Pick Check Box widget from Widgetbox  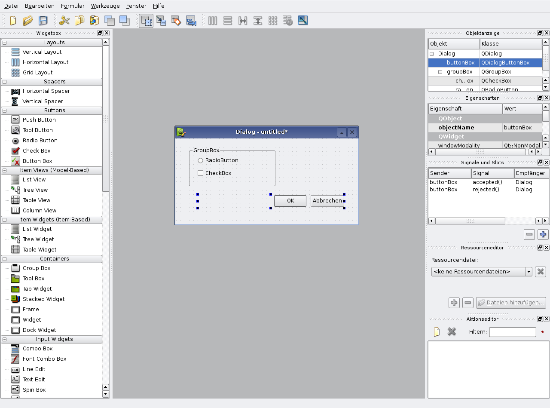click(37, 151)
